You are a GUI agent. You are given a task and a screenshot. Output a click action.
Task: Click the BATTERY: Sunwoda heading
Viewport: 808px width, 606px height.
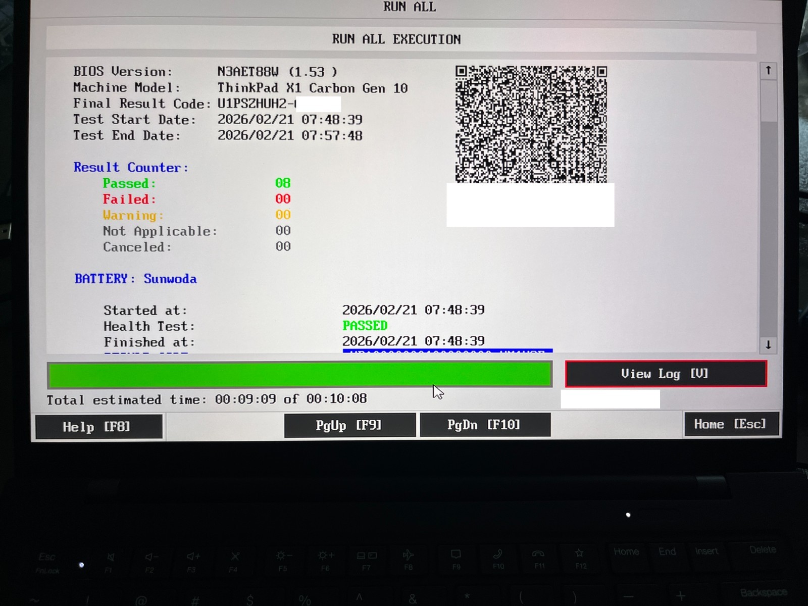[135, 279]
